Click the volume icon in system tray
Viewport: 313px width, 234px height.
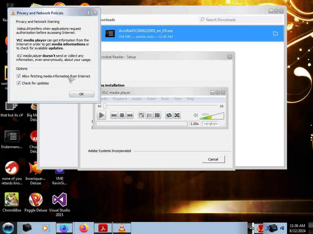(x=282, y=228)
